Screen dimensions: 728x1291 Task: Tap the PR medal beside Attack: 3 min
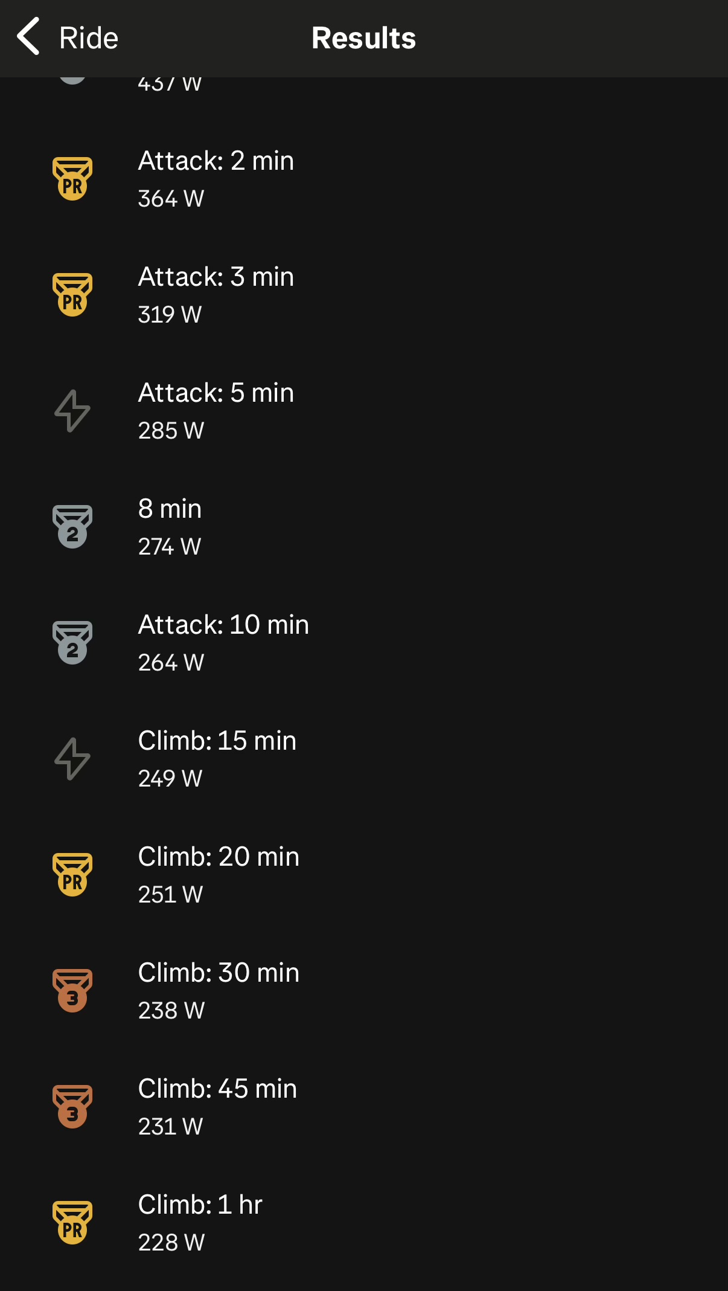pyautogui.click(x=72, y=295)
